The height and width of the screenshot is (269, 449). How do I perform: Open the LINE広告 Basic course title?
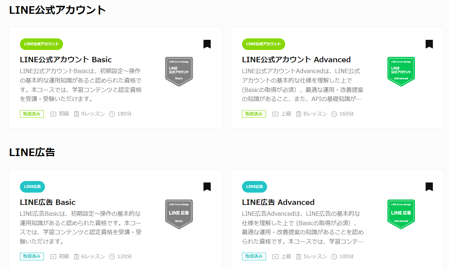[47, 202]
